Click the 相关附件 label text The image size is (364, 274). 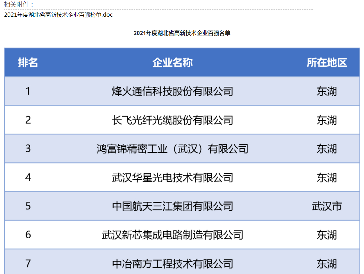[19, 5]
